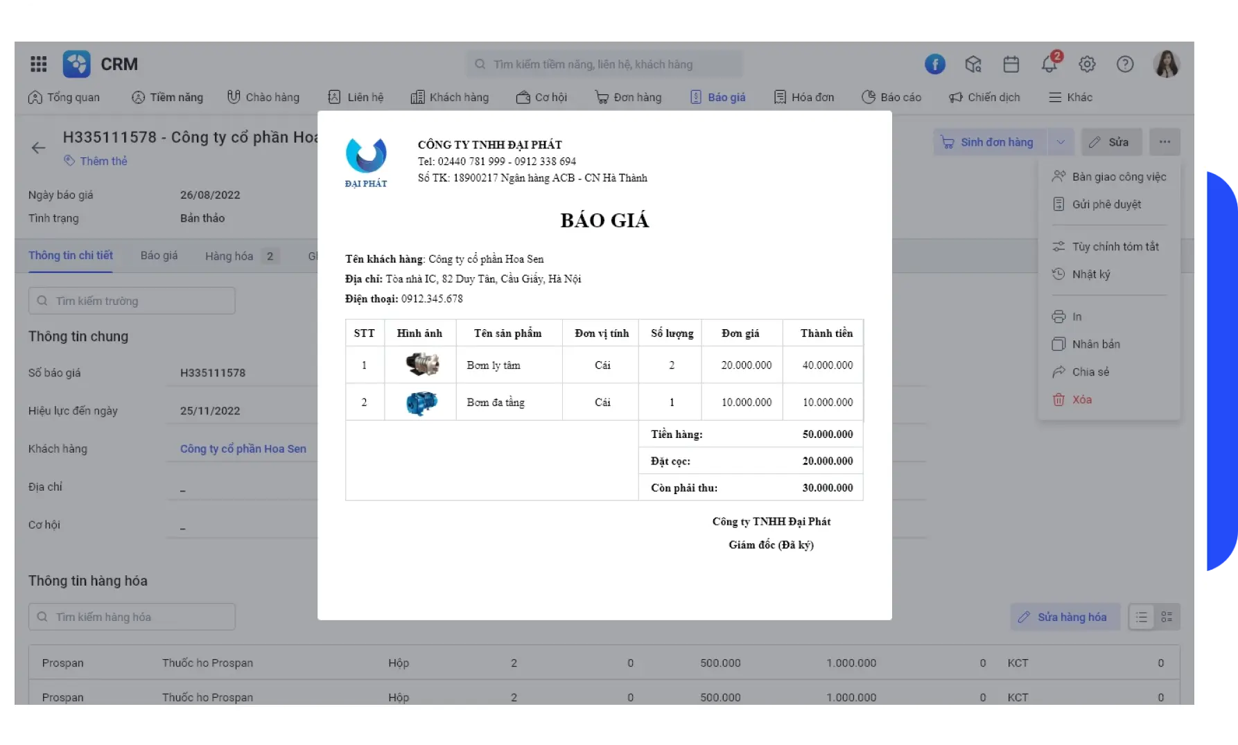The height and width of the screenshot is (745, 1238).
Task: Click the app launcher grid icon
Action: click(x=38, y=64)
